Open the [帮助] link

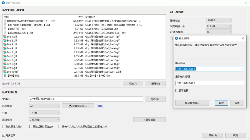tap(100, 106)
